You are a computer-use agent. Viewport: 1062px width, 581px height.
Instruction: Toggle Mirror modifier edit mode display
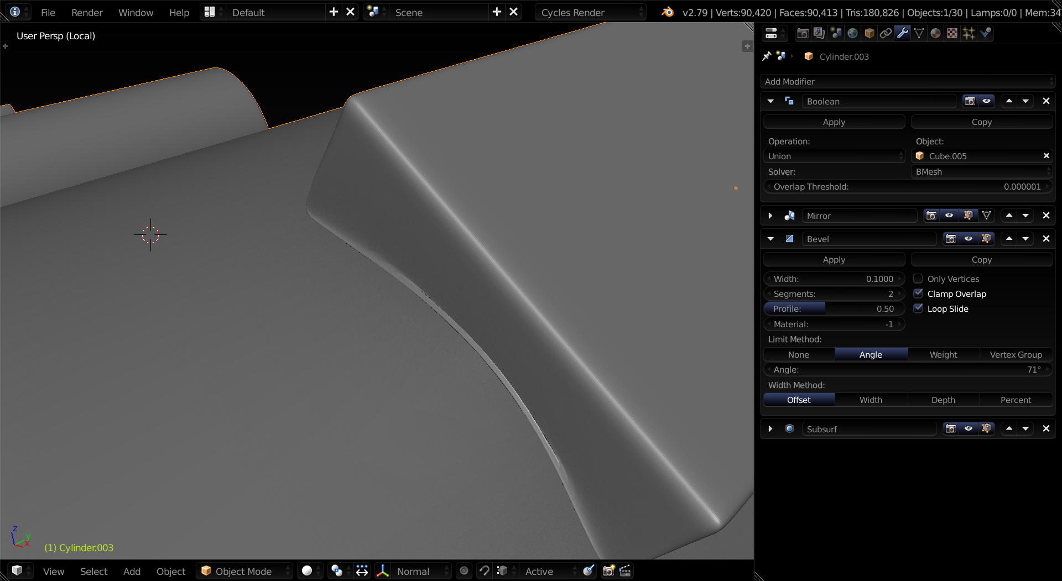click(968, 216)
